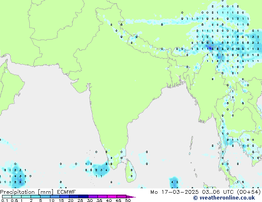This screenshot has width=262, height=202.
Task: Click the legend label "25"
Action: point(80,200)
